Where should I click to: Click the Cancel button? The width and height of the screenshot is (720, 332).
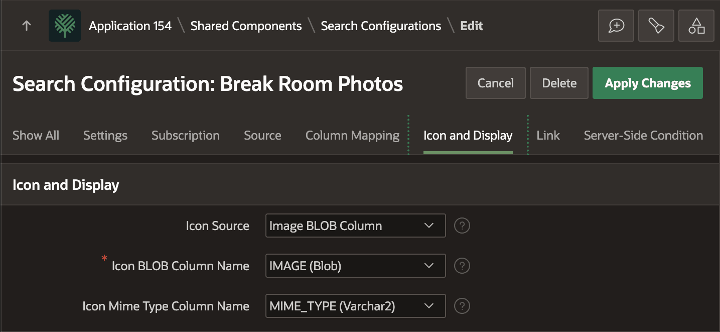496,83
